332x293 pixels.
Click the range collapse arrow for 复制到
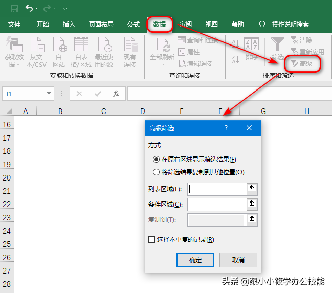tap(252, 219)
